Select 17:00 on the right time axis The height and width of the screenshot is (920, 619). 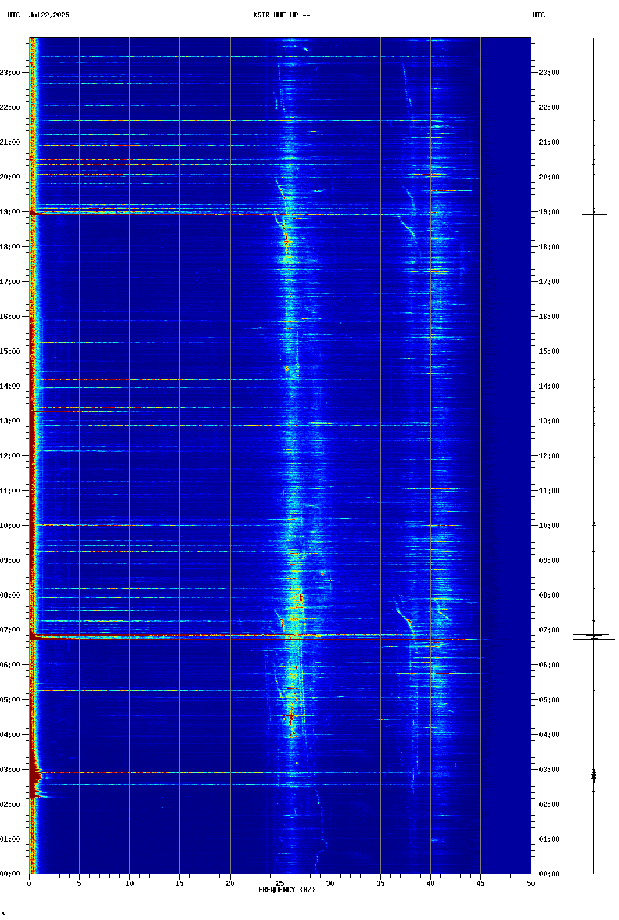click(x=549, y=282)
